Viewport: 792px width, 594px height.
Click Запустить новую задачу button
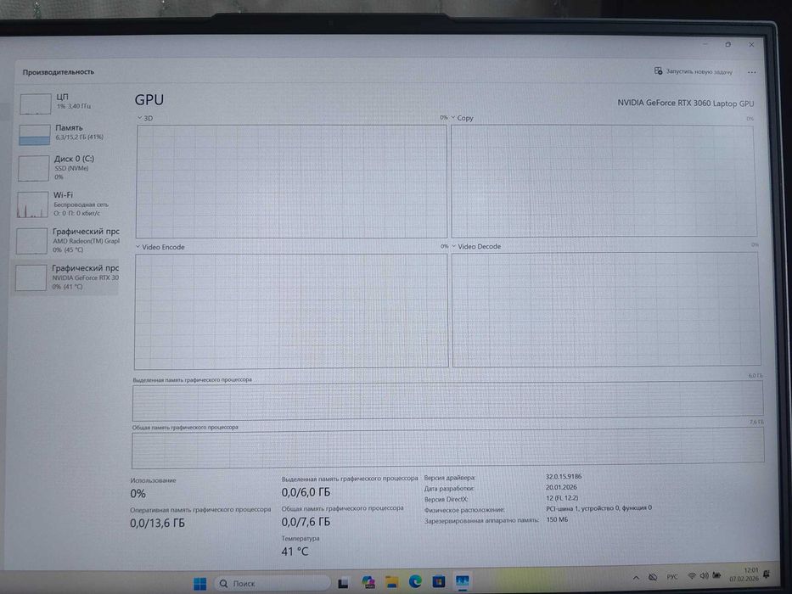(693, 72)
